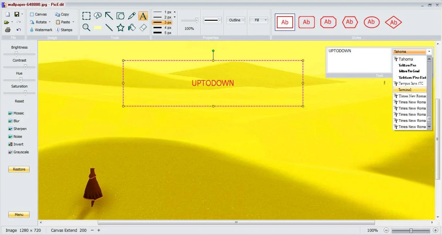Apply the Blur effect

click(x=14, y=121)
